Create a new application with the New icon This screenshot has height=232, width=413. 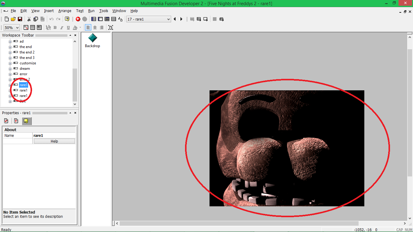7,19
